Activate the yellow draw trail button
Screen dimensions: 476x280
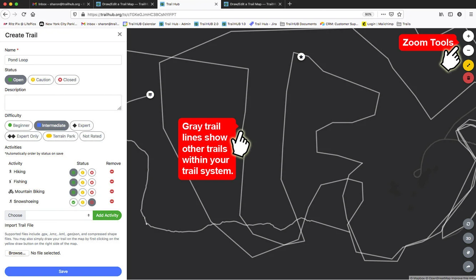[x=469, y=65]
